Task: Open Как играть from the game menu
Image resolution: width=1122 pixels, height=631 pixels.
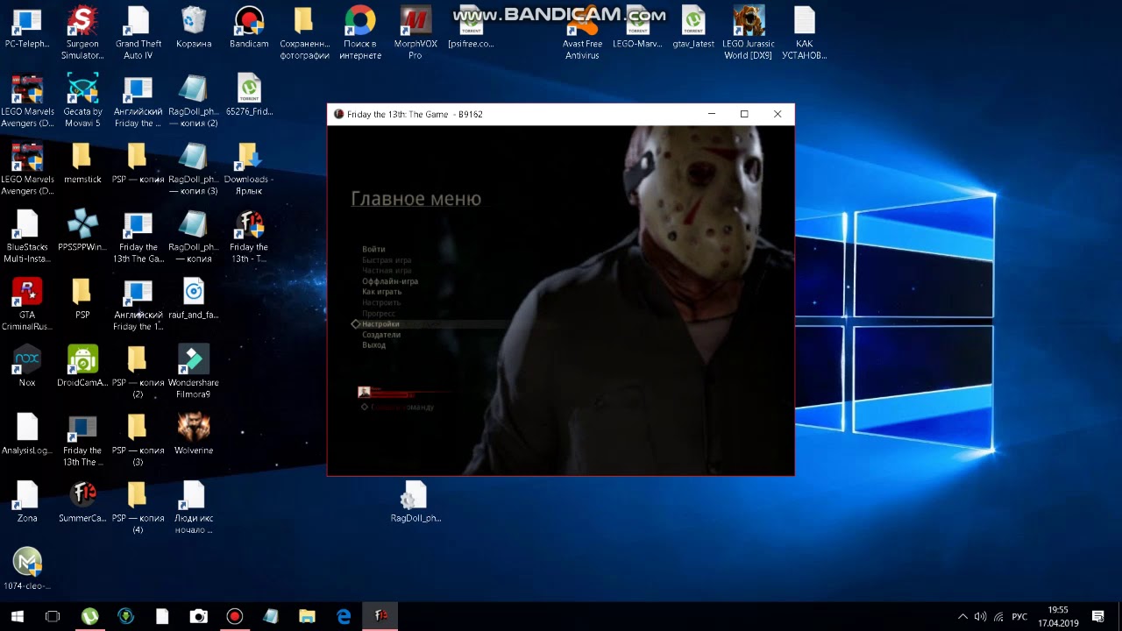Action: [381, 292]
